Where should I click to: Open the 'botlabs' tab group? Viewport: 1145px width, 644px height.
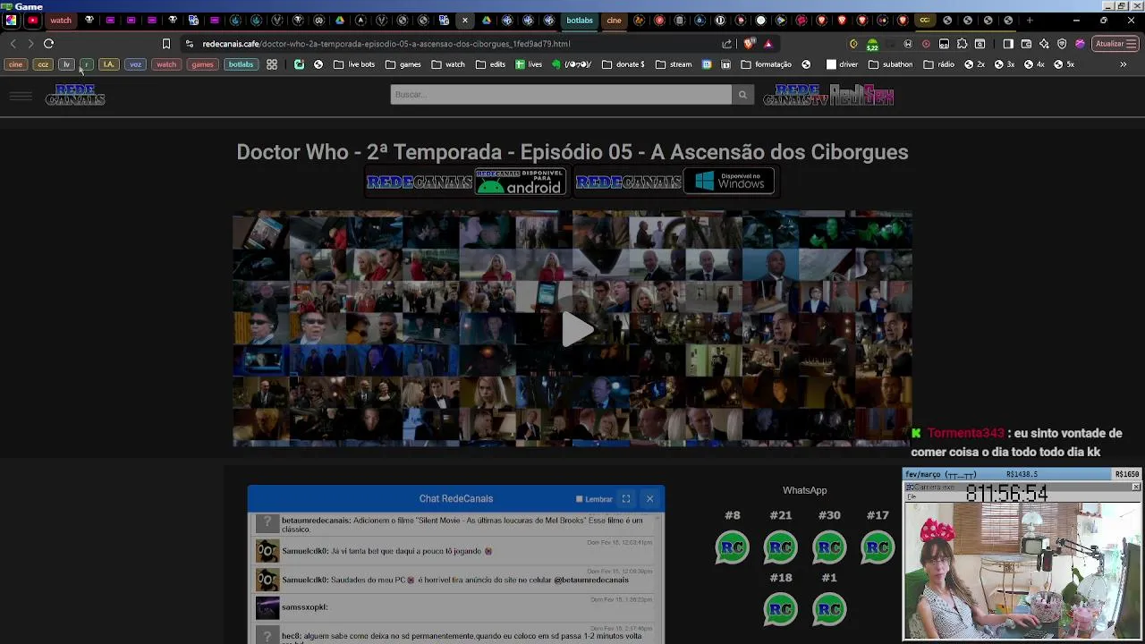(580, 20)
